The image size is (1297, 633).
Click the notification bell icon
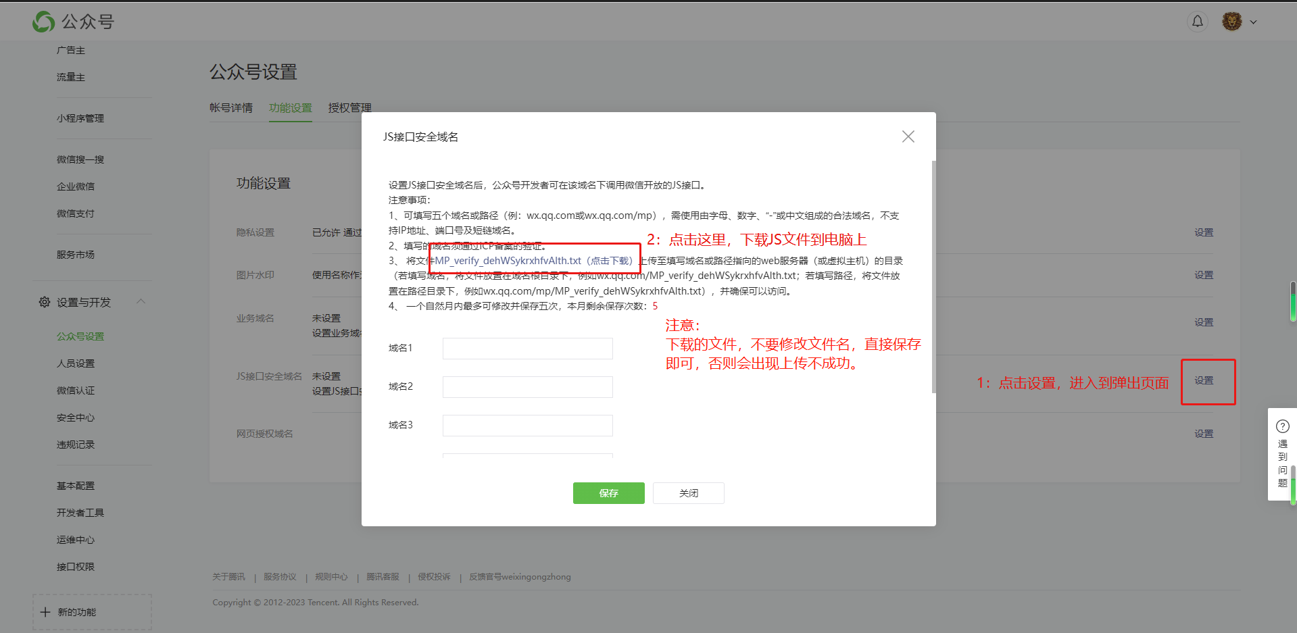(1197, 22)
